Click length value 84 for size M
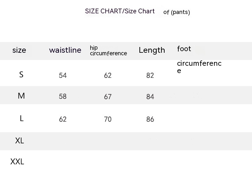 pos(150,97)
